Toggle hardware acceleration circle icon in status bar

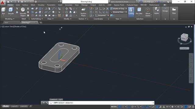pyautogui.click(x=186, y=107)
